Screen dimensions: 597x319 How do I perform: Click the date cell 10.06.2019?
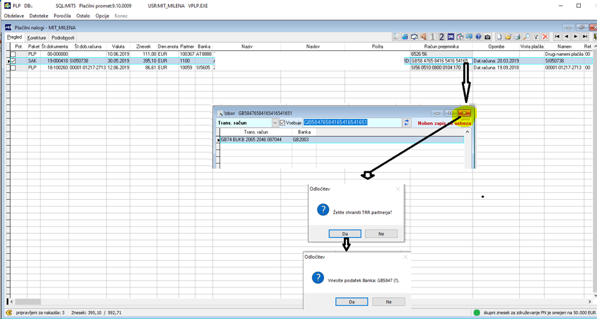click(x=118, y=55)
